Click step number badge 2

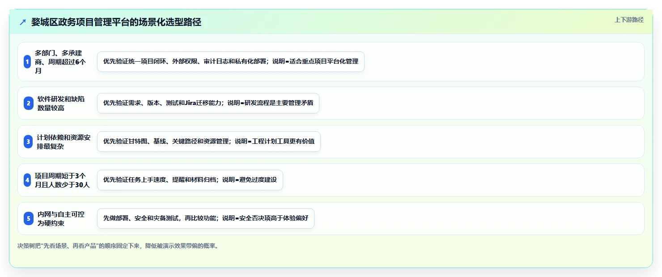coord(29,103)
